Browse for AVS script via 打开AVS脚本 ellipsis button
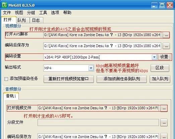The image size is (175, 139). tap(166, 35)
